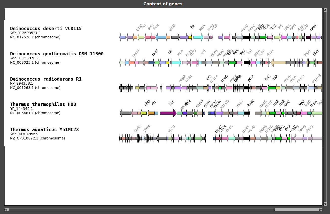
Task: Select dark maroon mraY gene in deserti row
Action: pyautogui.click(x=309, y=37)
